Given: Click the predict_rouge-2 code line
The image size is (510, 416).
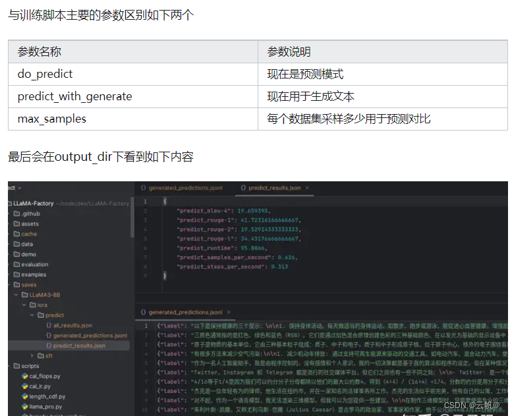Looking at the screenshot, I should tap(239, 229).
